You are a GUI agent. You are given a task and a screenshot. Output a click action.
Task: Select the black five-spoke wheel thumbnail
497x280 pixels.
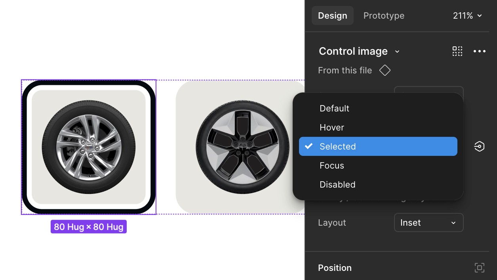[242, 147]
